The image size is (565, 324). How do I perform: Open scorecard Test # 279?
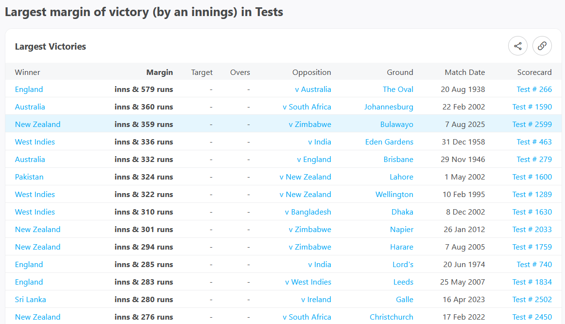[534, 160]
